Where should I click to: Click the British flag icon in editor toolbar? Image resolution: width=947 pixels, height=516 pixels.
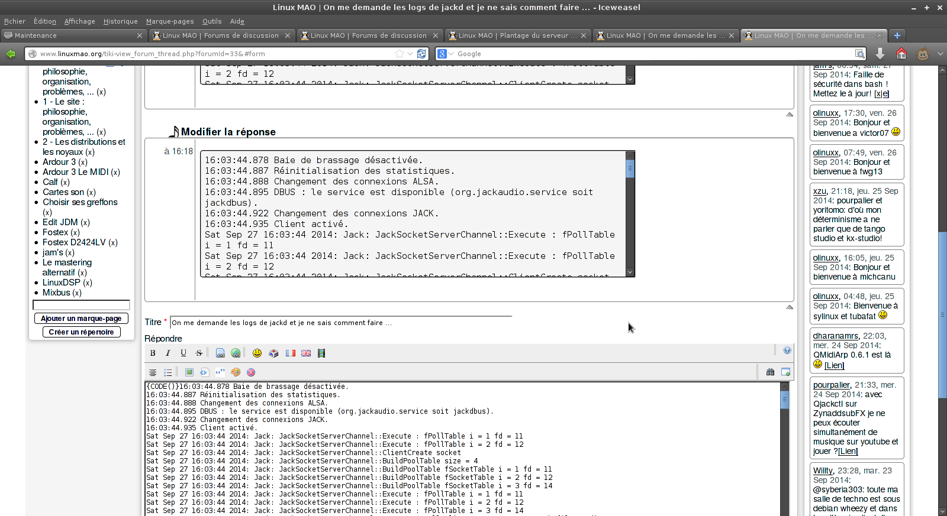306,353
